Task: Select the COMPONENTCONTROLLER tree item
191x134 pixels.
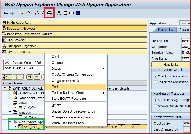Action: [x=31, y=93]
